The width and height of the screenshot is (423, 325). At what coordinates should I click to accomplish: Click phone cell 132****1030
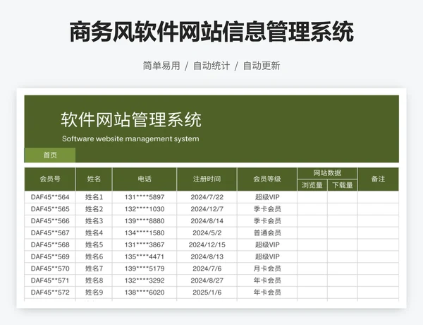(x=145, y=209)
